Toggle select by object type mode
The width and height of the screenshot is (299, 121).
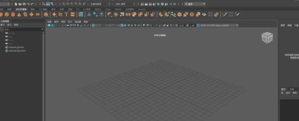pyautogui.click(x=48, y=4)
